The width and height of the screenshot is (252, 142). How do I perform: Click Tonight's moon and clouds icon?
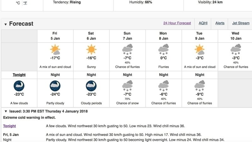click(x=19, y=86)
